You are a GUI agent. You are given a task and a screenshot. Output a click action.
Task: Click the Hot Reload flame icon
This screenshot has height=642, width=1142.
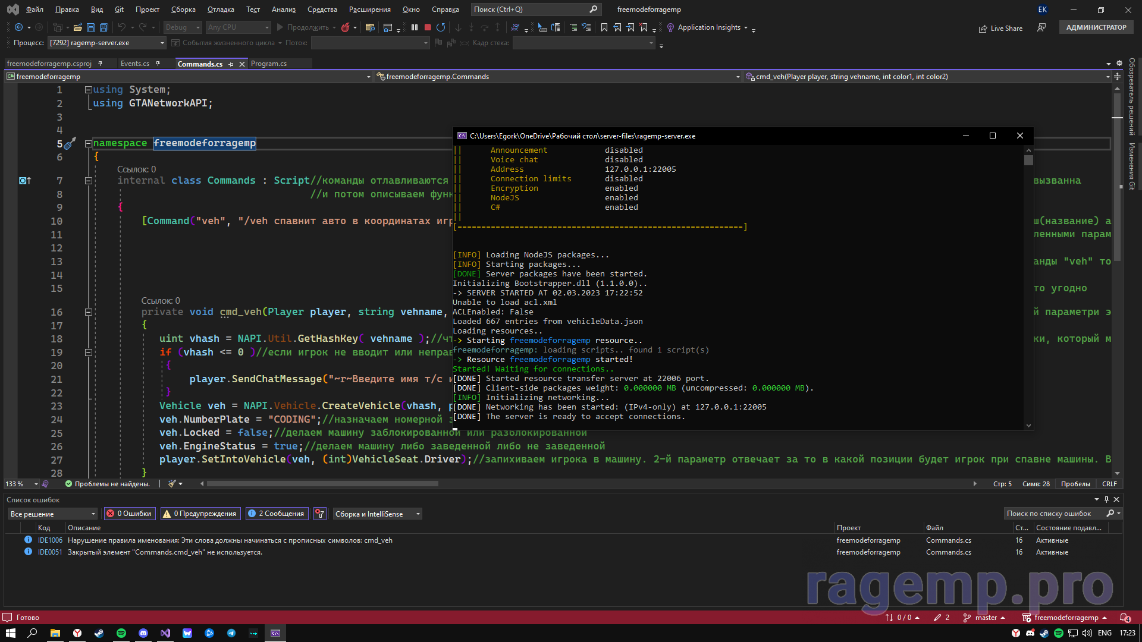[346, 27]
